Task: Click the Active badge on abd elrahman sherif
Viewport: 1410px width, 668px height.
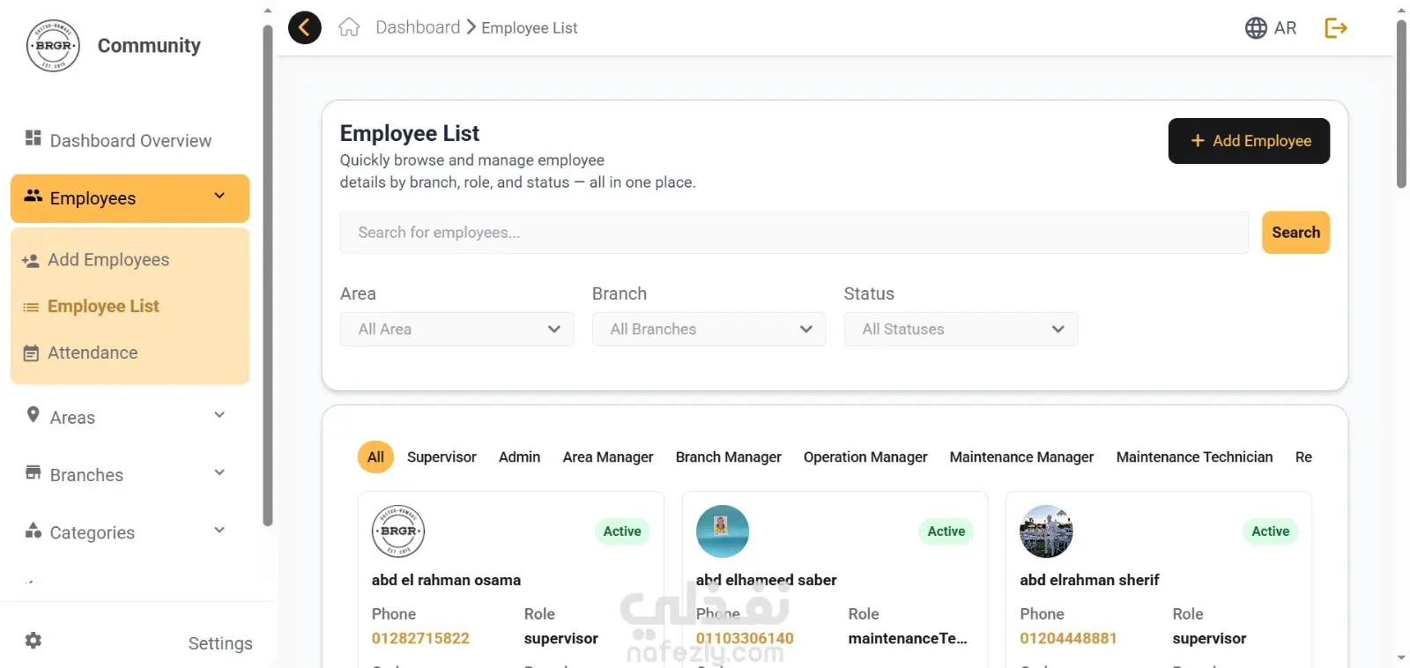Action: pos(1271,531)
